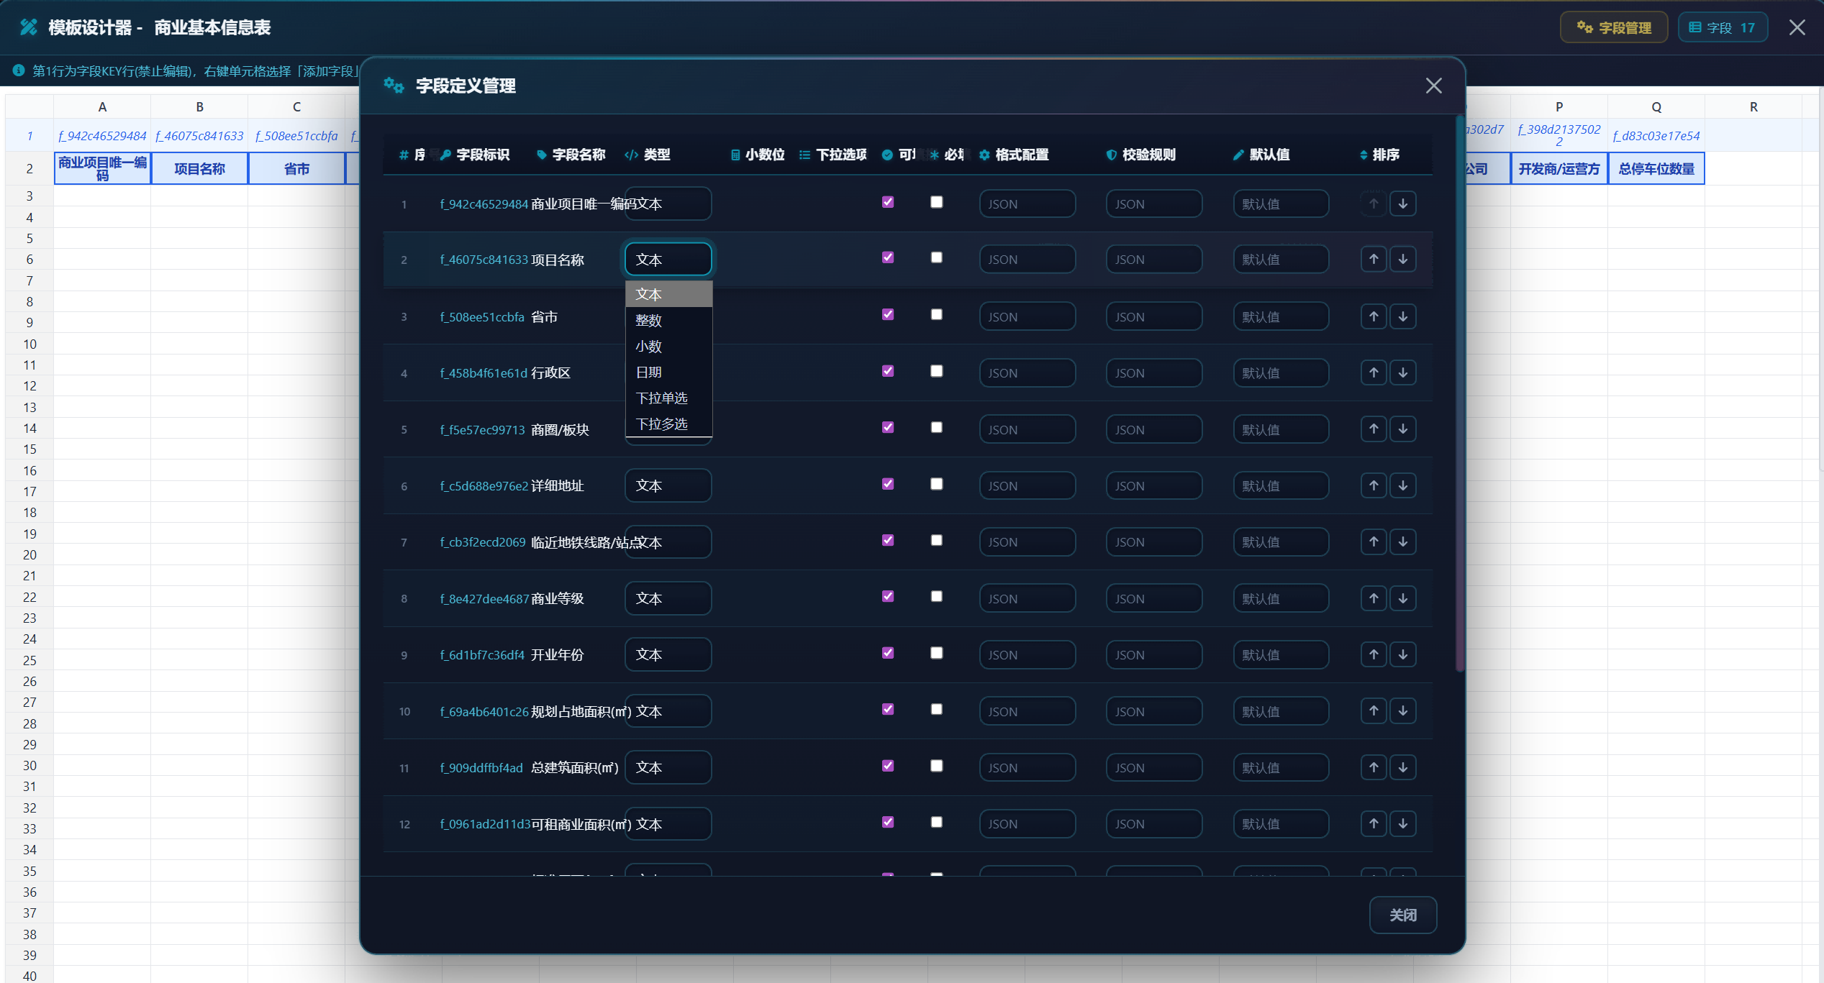Screen dimensions: 1824x983
Task: Open type dropdown for 开业年份
Action: pyautogui.click(x=668, y=654)
